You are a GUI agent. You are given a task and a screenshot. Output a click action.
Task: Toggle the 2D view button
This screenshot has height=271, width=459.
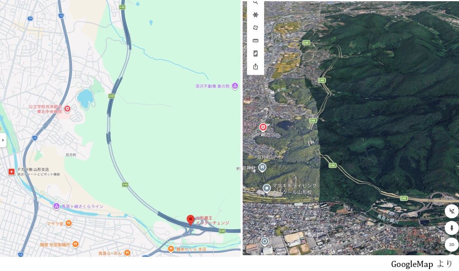452,245
